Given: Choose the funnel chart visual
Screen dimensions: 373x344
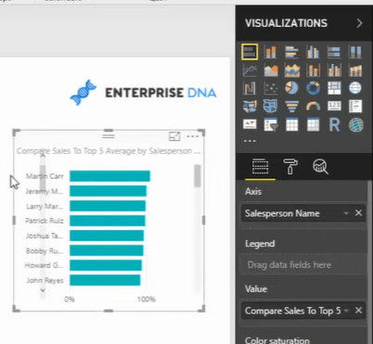Looking at the screenshot, I should point(291,107).
